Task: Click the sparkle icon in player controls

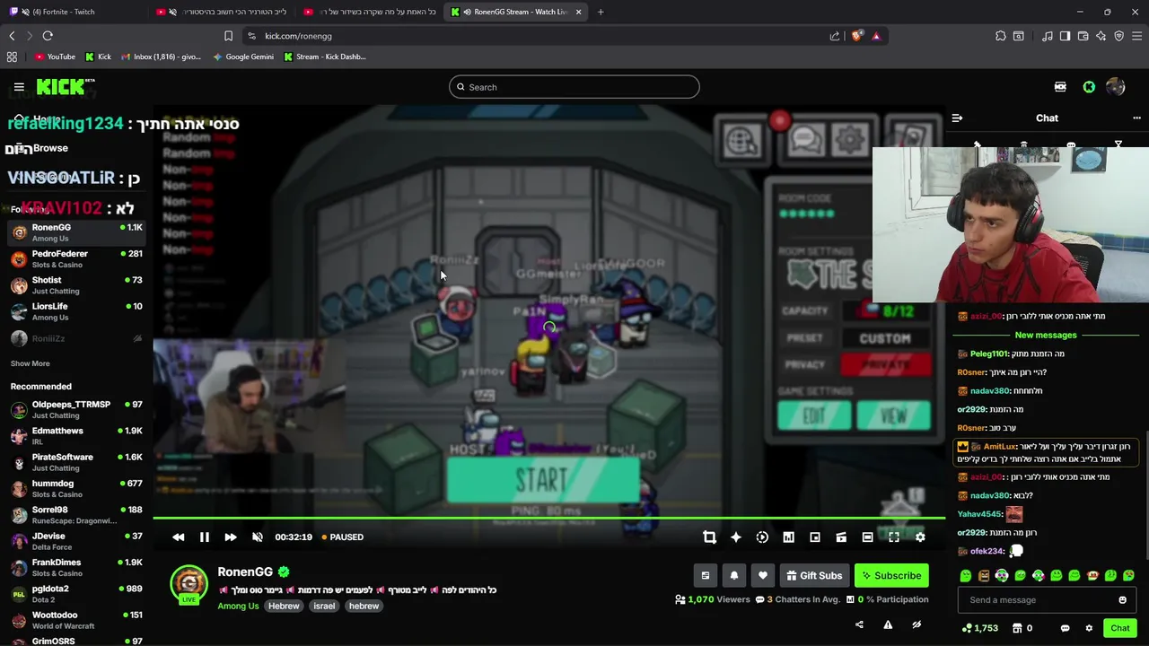Action: coord(736,537)
